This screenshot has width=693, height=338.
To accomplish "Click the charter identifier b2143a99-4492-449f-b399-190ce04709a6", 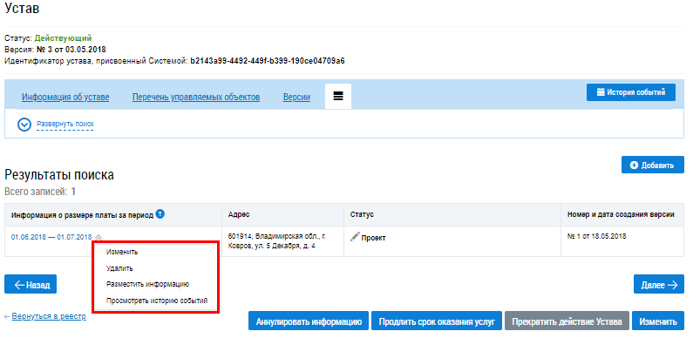I will click(268, 60).
